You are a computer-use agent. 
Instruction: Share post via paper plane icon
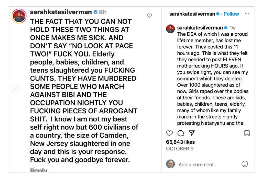tap(192, 133)
